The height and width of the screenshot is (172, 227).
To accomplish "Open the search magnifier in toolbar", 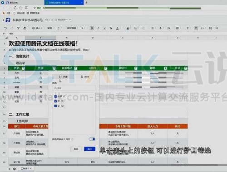I will [x=217, y=28].
